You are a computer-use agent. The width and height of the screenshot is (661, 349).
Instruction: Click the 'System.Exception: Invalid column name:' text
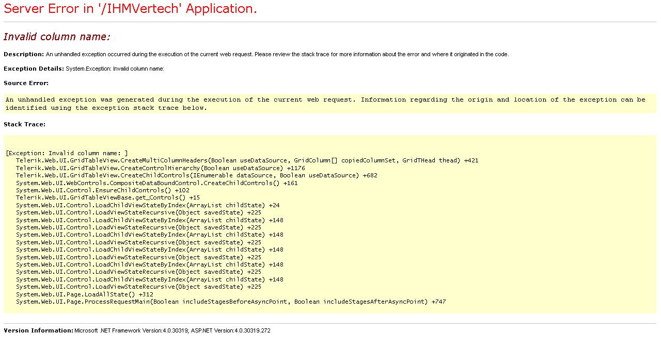coord(115,69)
